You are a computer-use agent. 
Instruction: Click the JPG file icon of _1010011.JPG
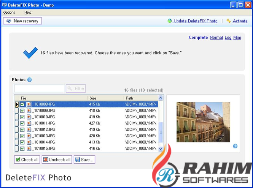(x=29, y=123)
